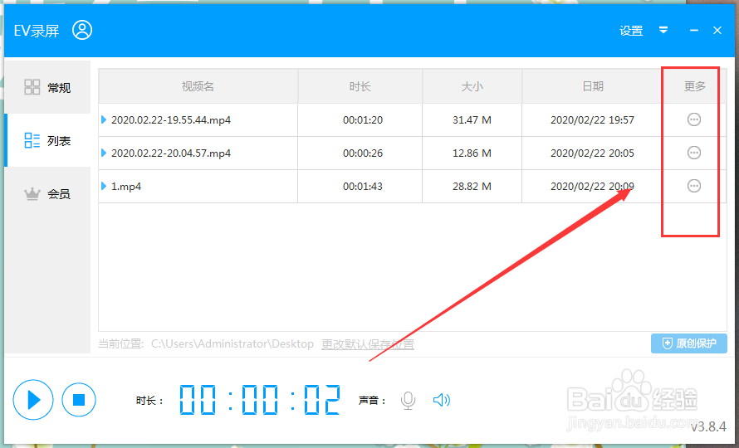The image size is (739, 448).
Task: Start recording with the play button
Action: 33,400
